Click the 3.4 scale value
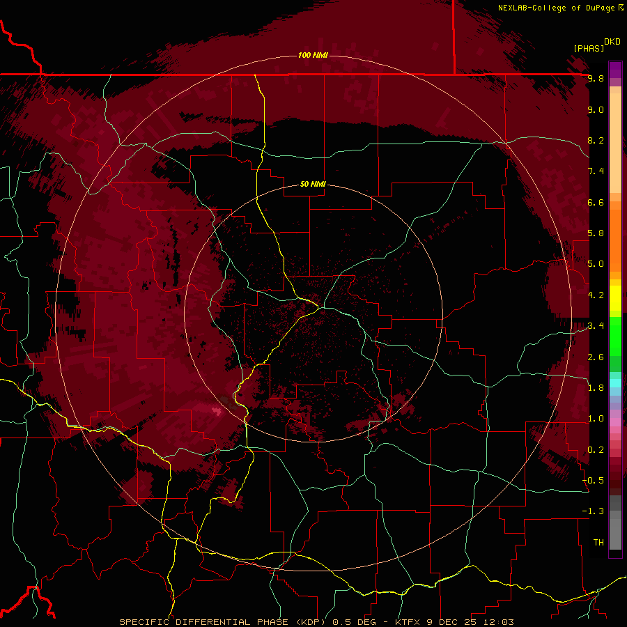The width and height of the screenshot is (627, 627). 596,326
